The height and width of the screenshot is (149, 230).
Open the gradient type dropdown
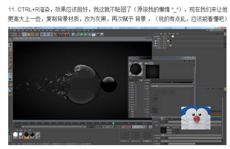coord(172,86)
